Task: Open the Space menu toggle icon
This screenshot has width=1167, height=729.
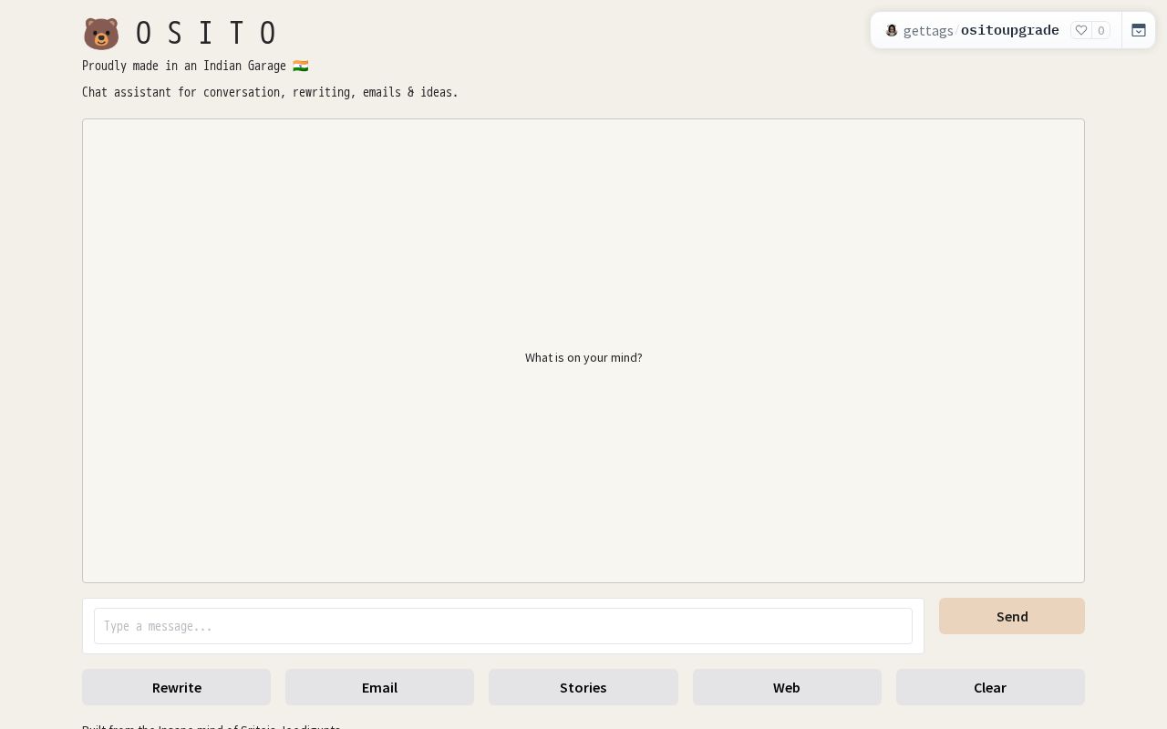Action: (1139, 30)
